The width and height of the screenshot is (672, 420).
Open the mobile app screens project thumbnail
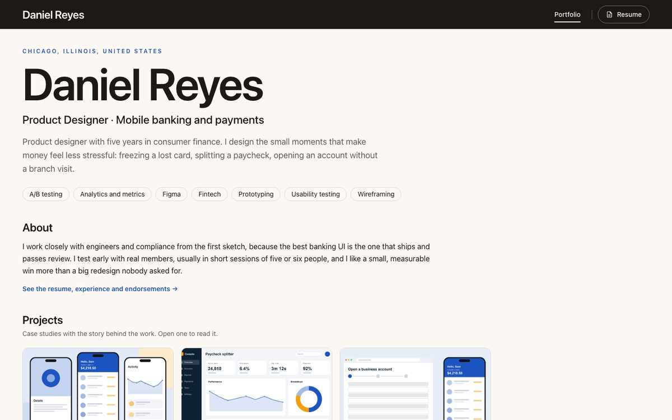[98, 384]
